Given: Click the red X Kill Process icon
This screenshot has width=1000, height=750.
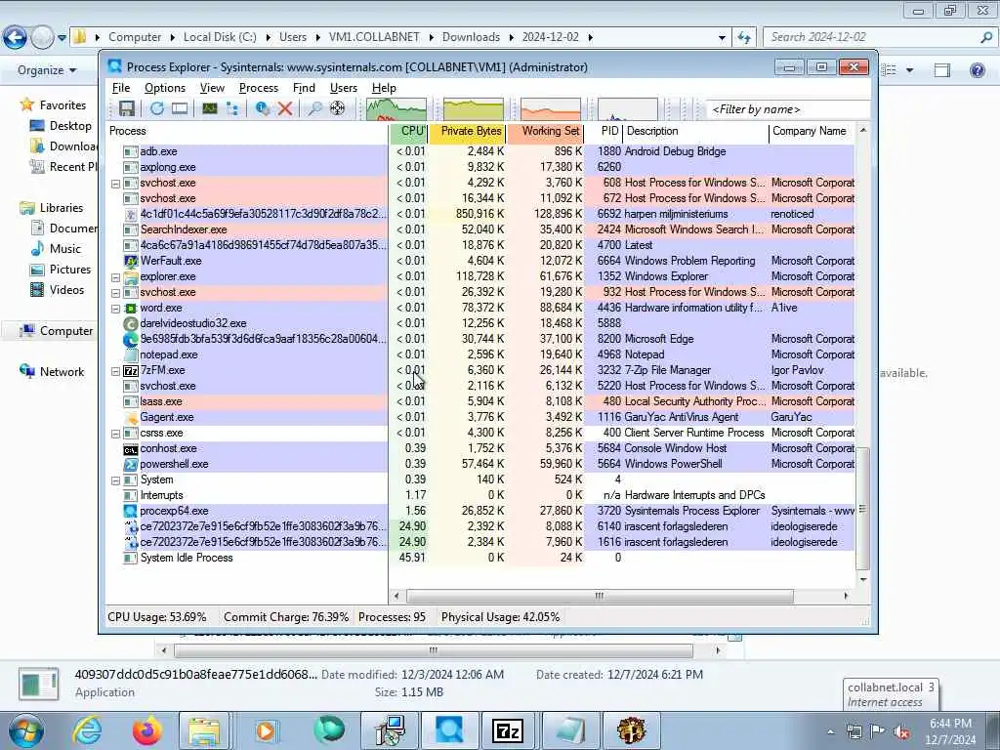Looking at the screenshot, I should coord(285,109).
